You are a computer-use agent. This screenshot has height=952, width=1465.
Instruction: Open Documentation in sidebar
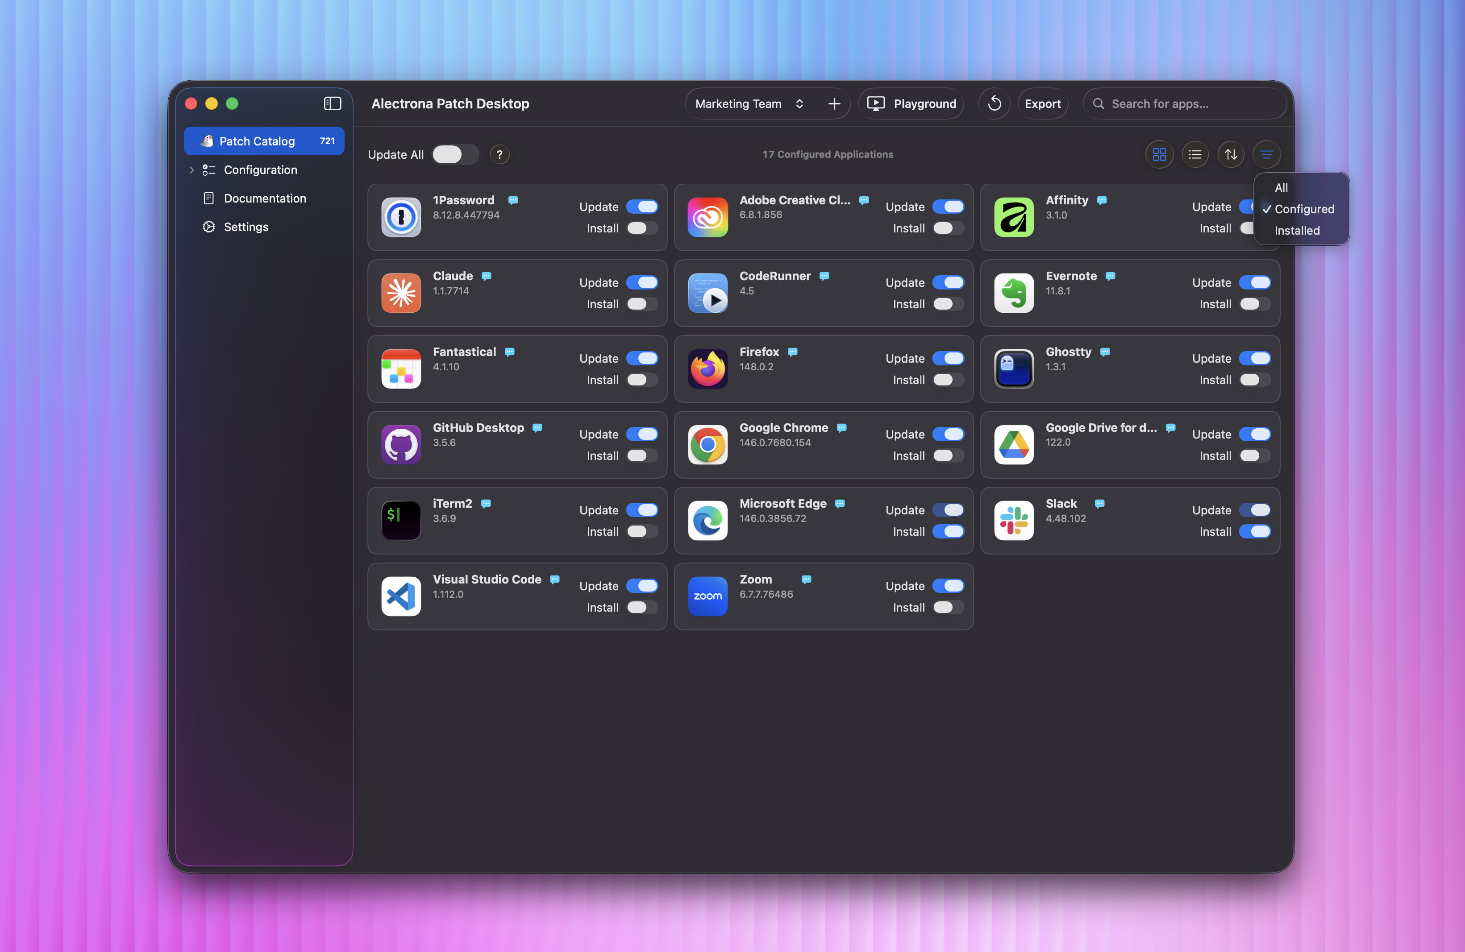(263, 198)
